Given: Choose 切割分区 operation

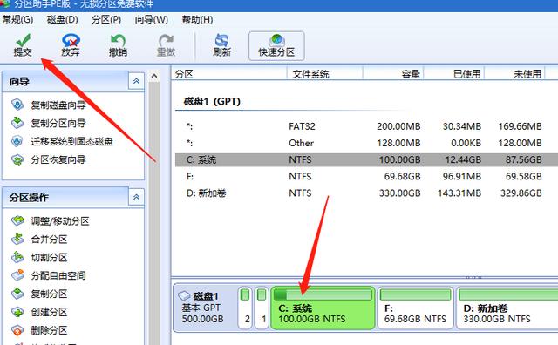Looking at the screenshot, I should tap(49, 257).
